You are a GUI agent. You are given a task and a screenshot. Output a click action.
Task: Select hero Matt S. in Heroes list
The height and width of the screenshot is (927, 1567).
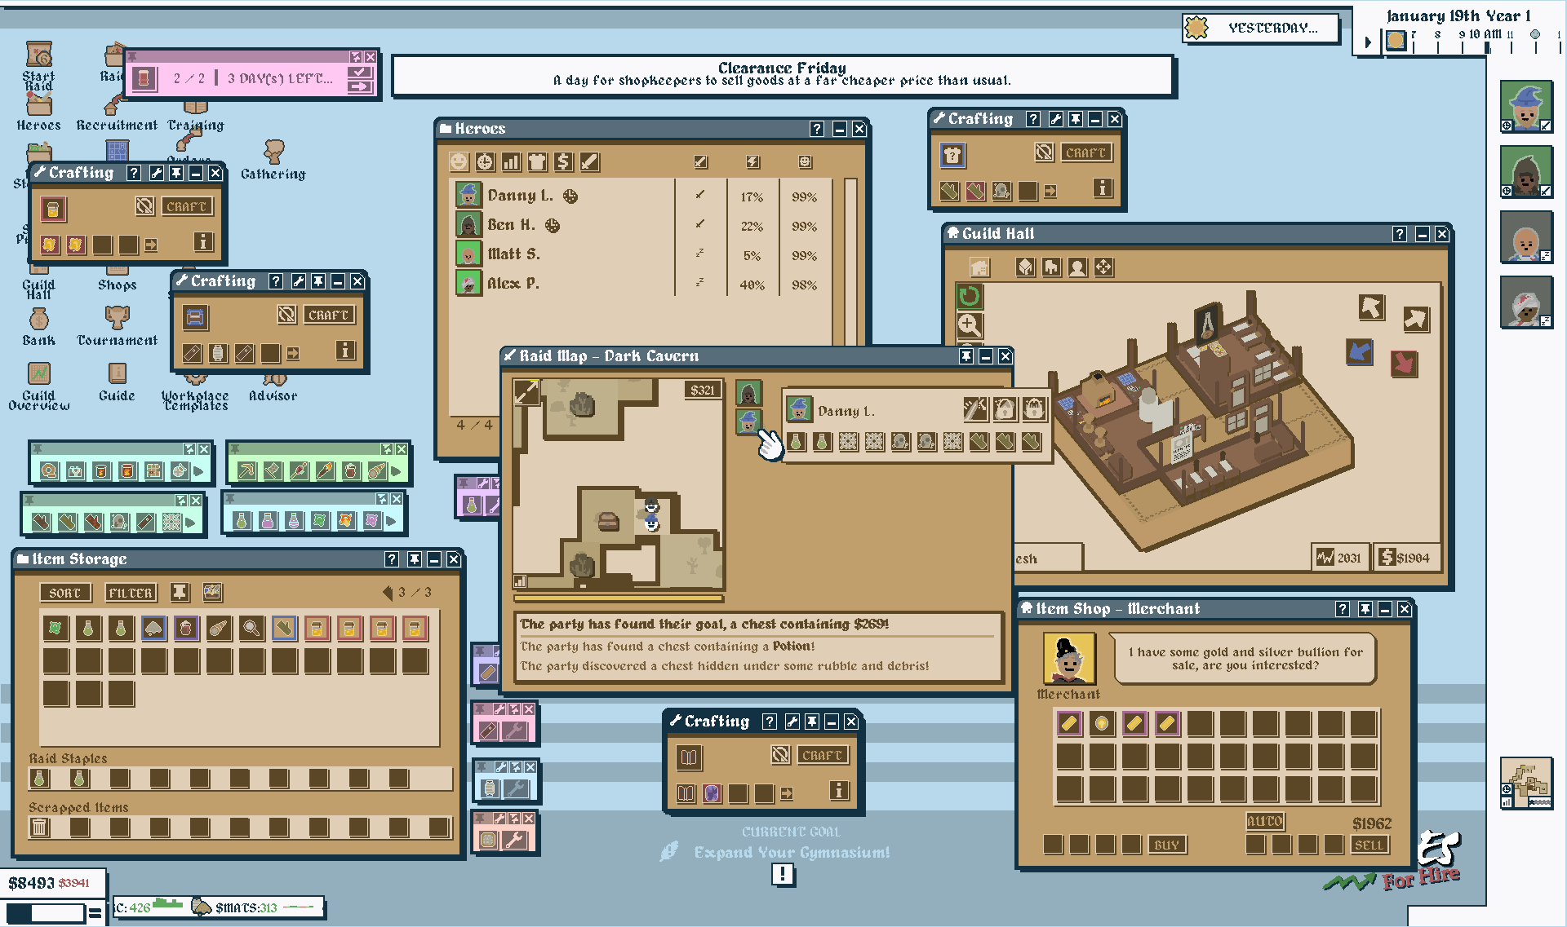pyautogui.click(x=513, y=254)
